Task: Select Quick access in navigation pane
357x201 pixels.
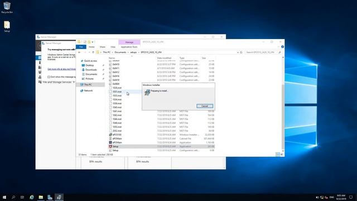Action: tap(90, 61)
